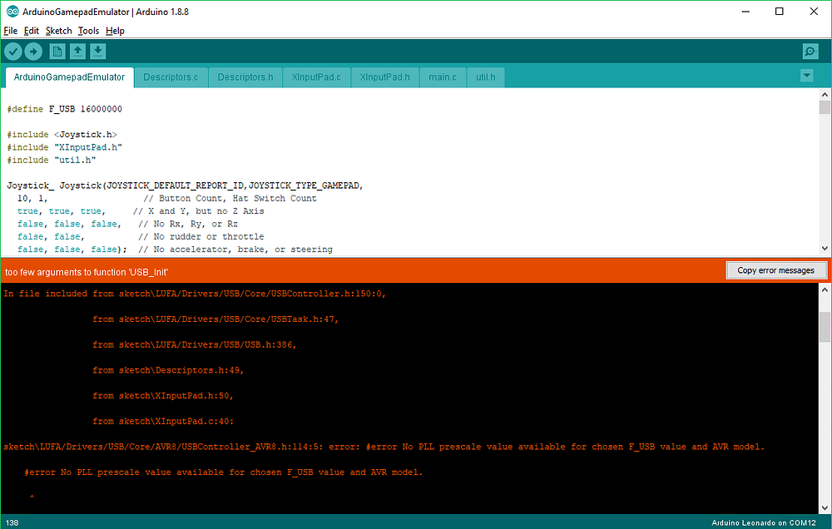Switch to the main.c tab

[x=443, y=77]
